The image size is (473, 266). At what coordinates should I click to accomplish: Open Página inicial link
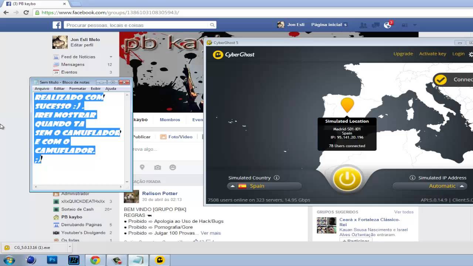(326, 25)
